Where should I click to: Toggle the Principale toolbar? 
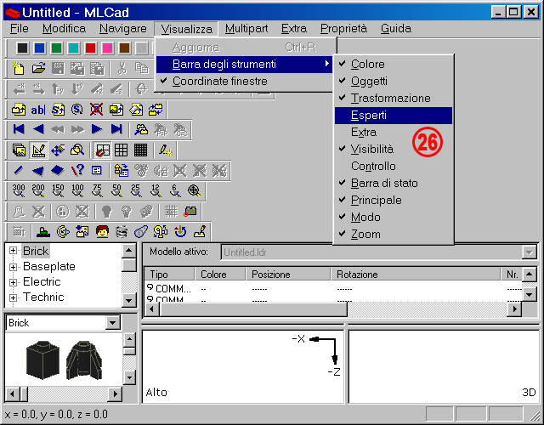click(394, 201)
